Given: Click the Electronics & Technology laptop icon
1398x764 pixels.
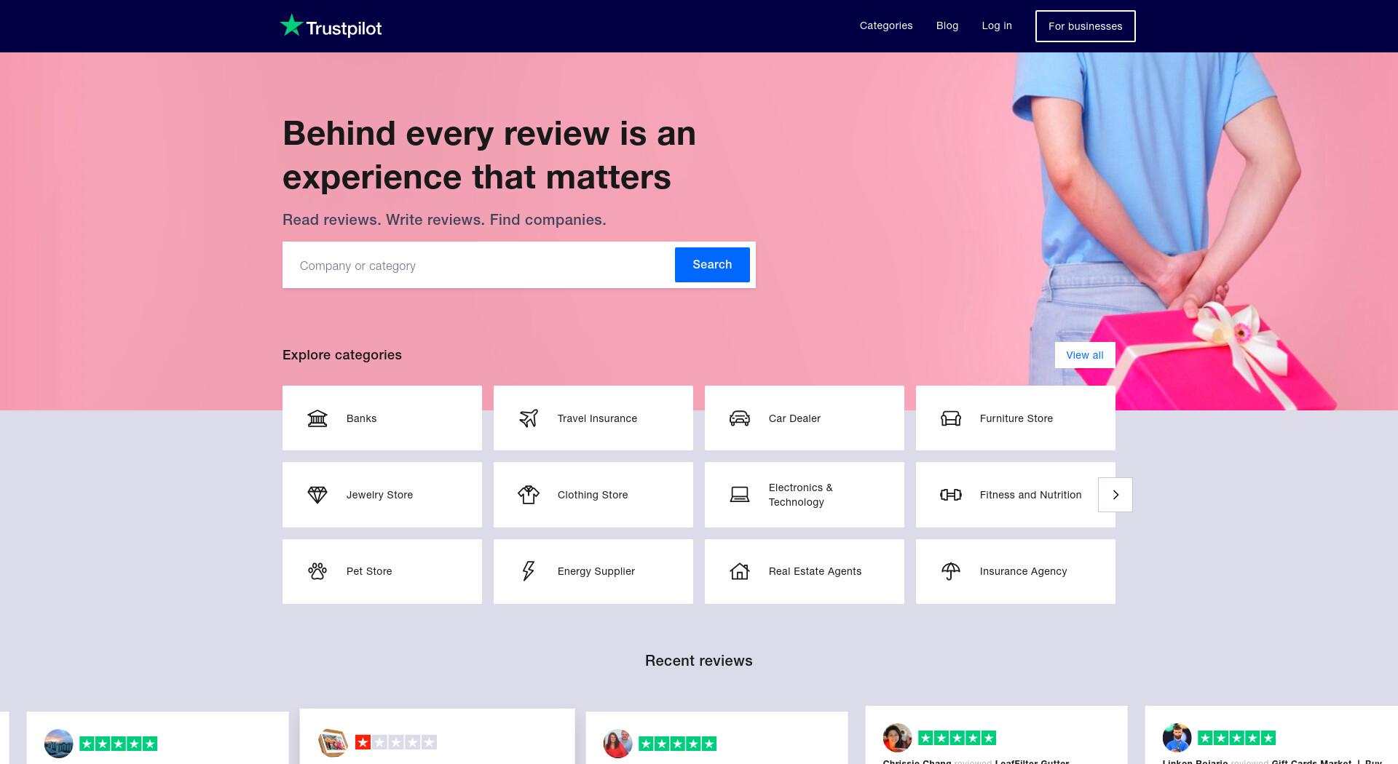Looking at the screenshot, I should [x=740, y=495].
